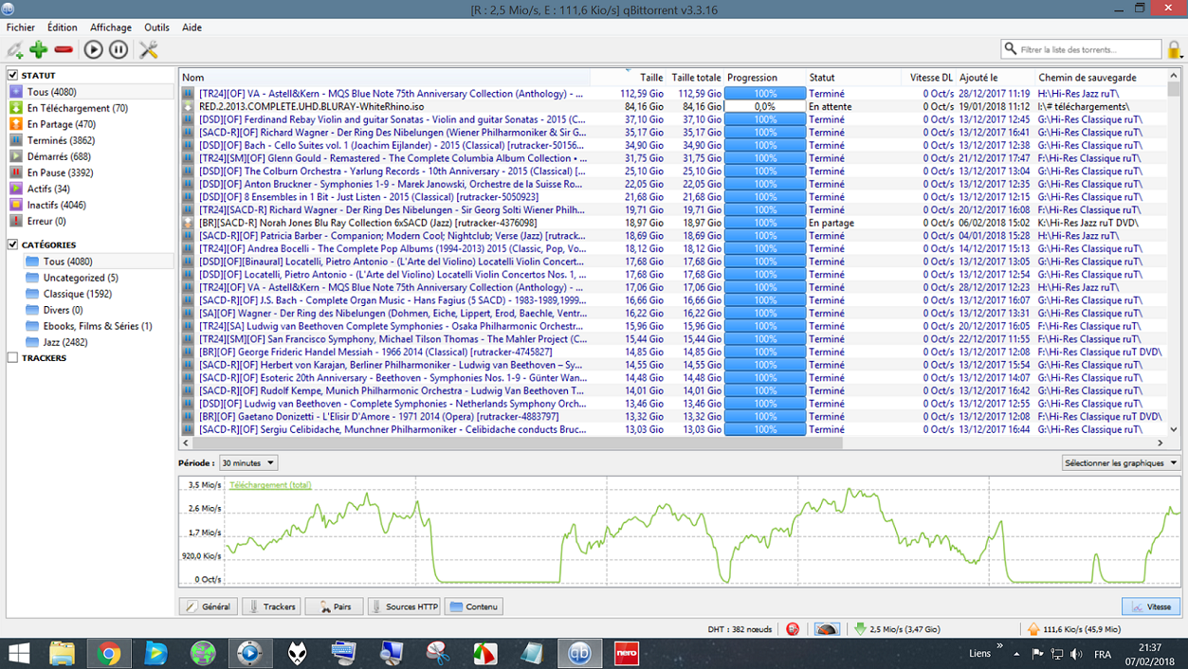Viewport: 1188px width, 669px height.
Task: Switch to the Sources HTTP tab
Action: click(x=405, y=606)
